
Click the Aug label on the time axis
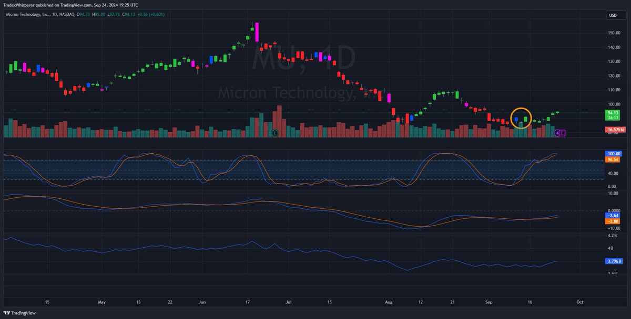pos(389,302)
